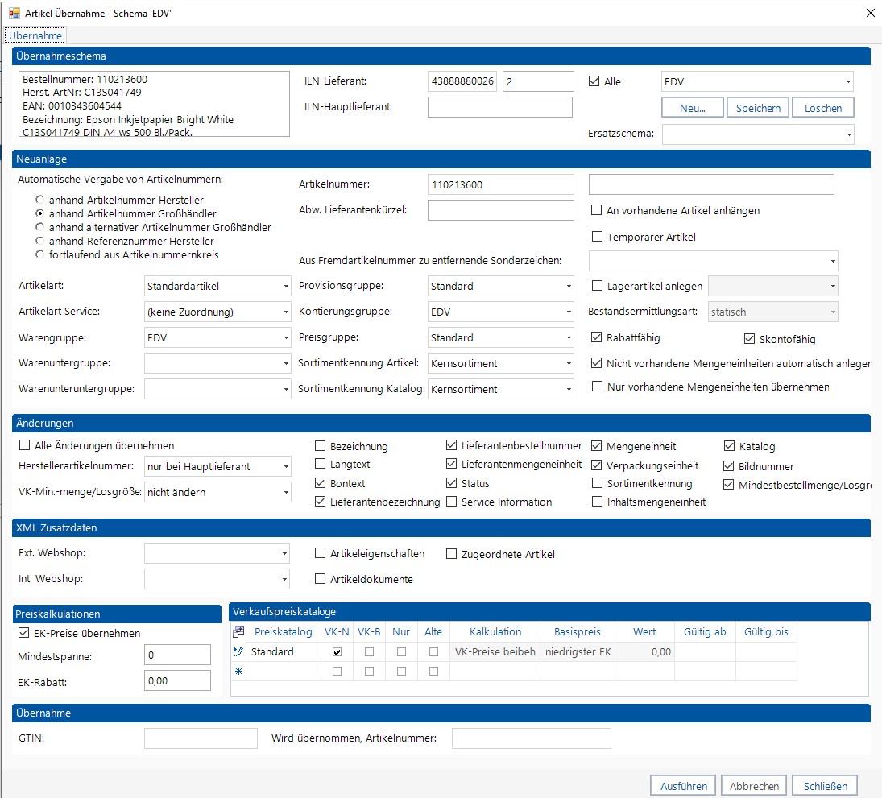This screenshot has width=882, height=798.
Task: Open Sortimentkennung Katalog dropdown
Action: pyautogui.click(x=569, y=389)
